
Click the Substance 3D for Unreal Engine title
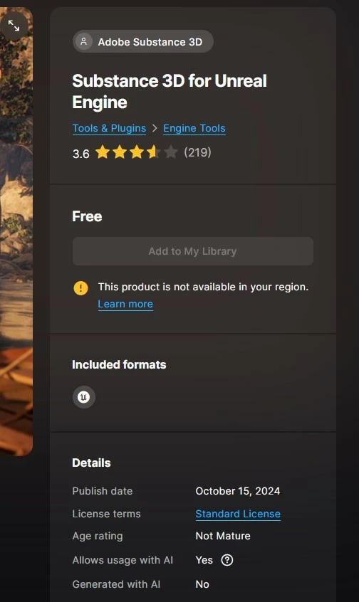(170, 91)
